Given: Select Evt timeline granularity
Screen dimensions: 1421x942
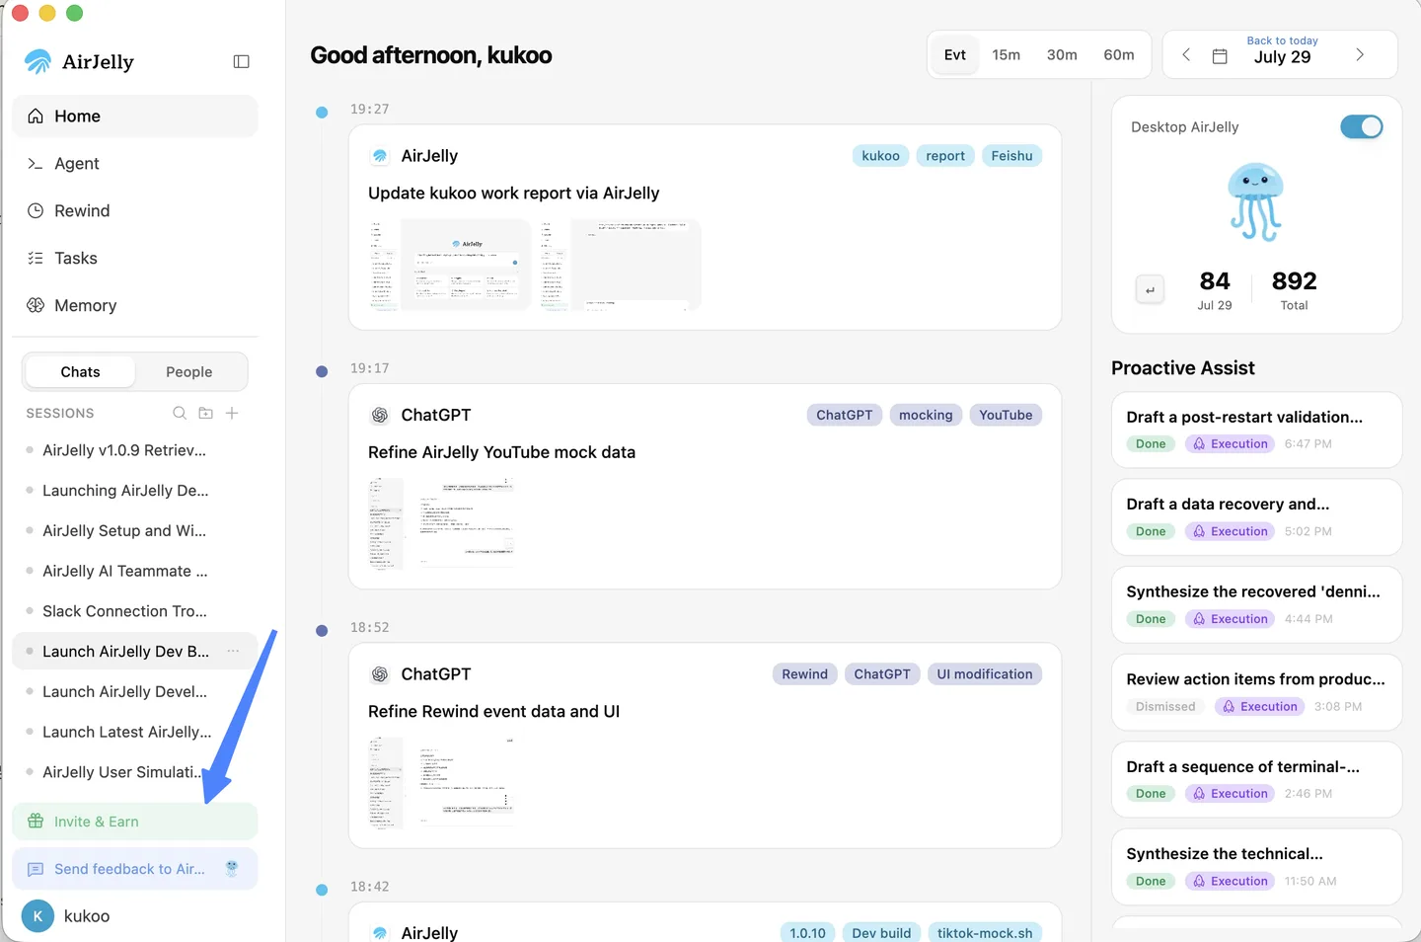Looking at the screenshot, I should [x=955, y=55].
